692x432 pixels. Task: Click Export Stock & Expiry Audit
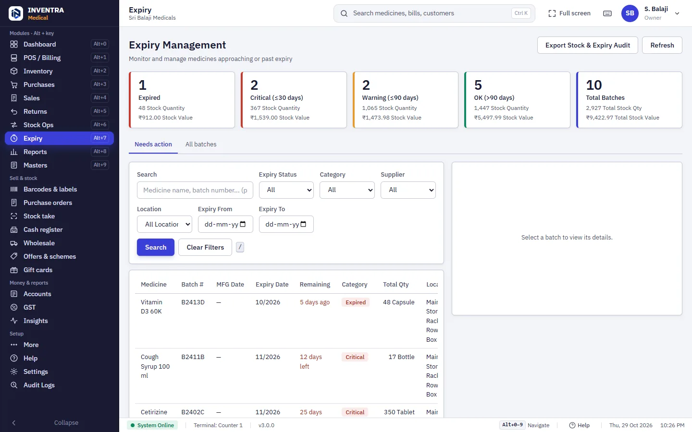pos(588,45)
